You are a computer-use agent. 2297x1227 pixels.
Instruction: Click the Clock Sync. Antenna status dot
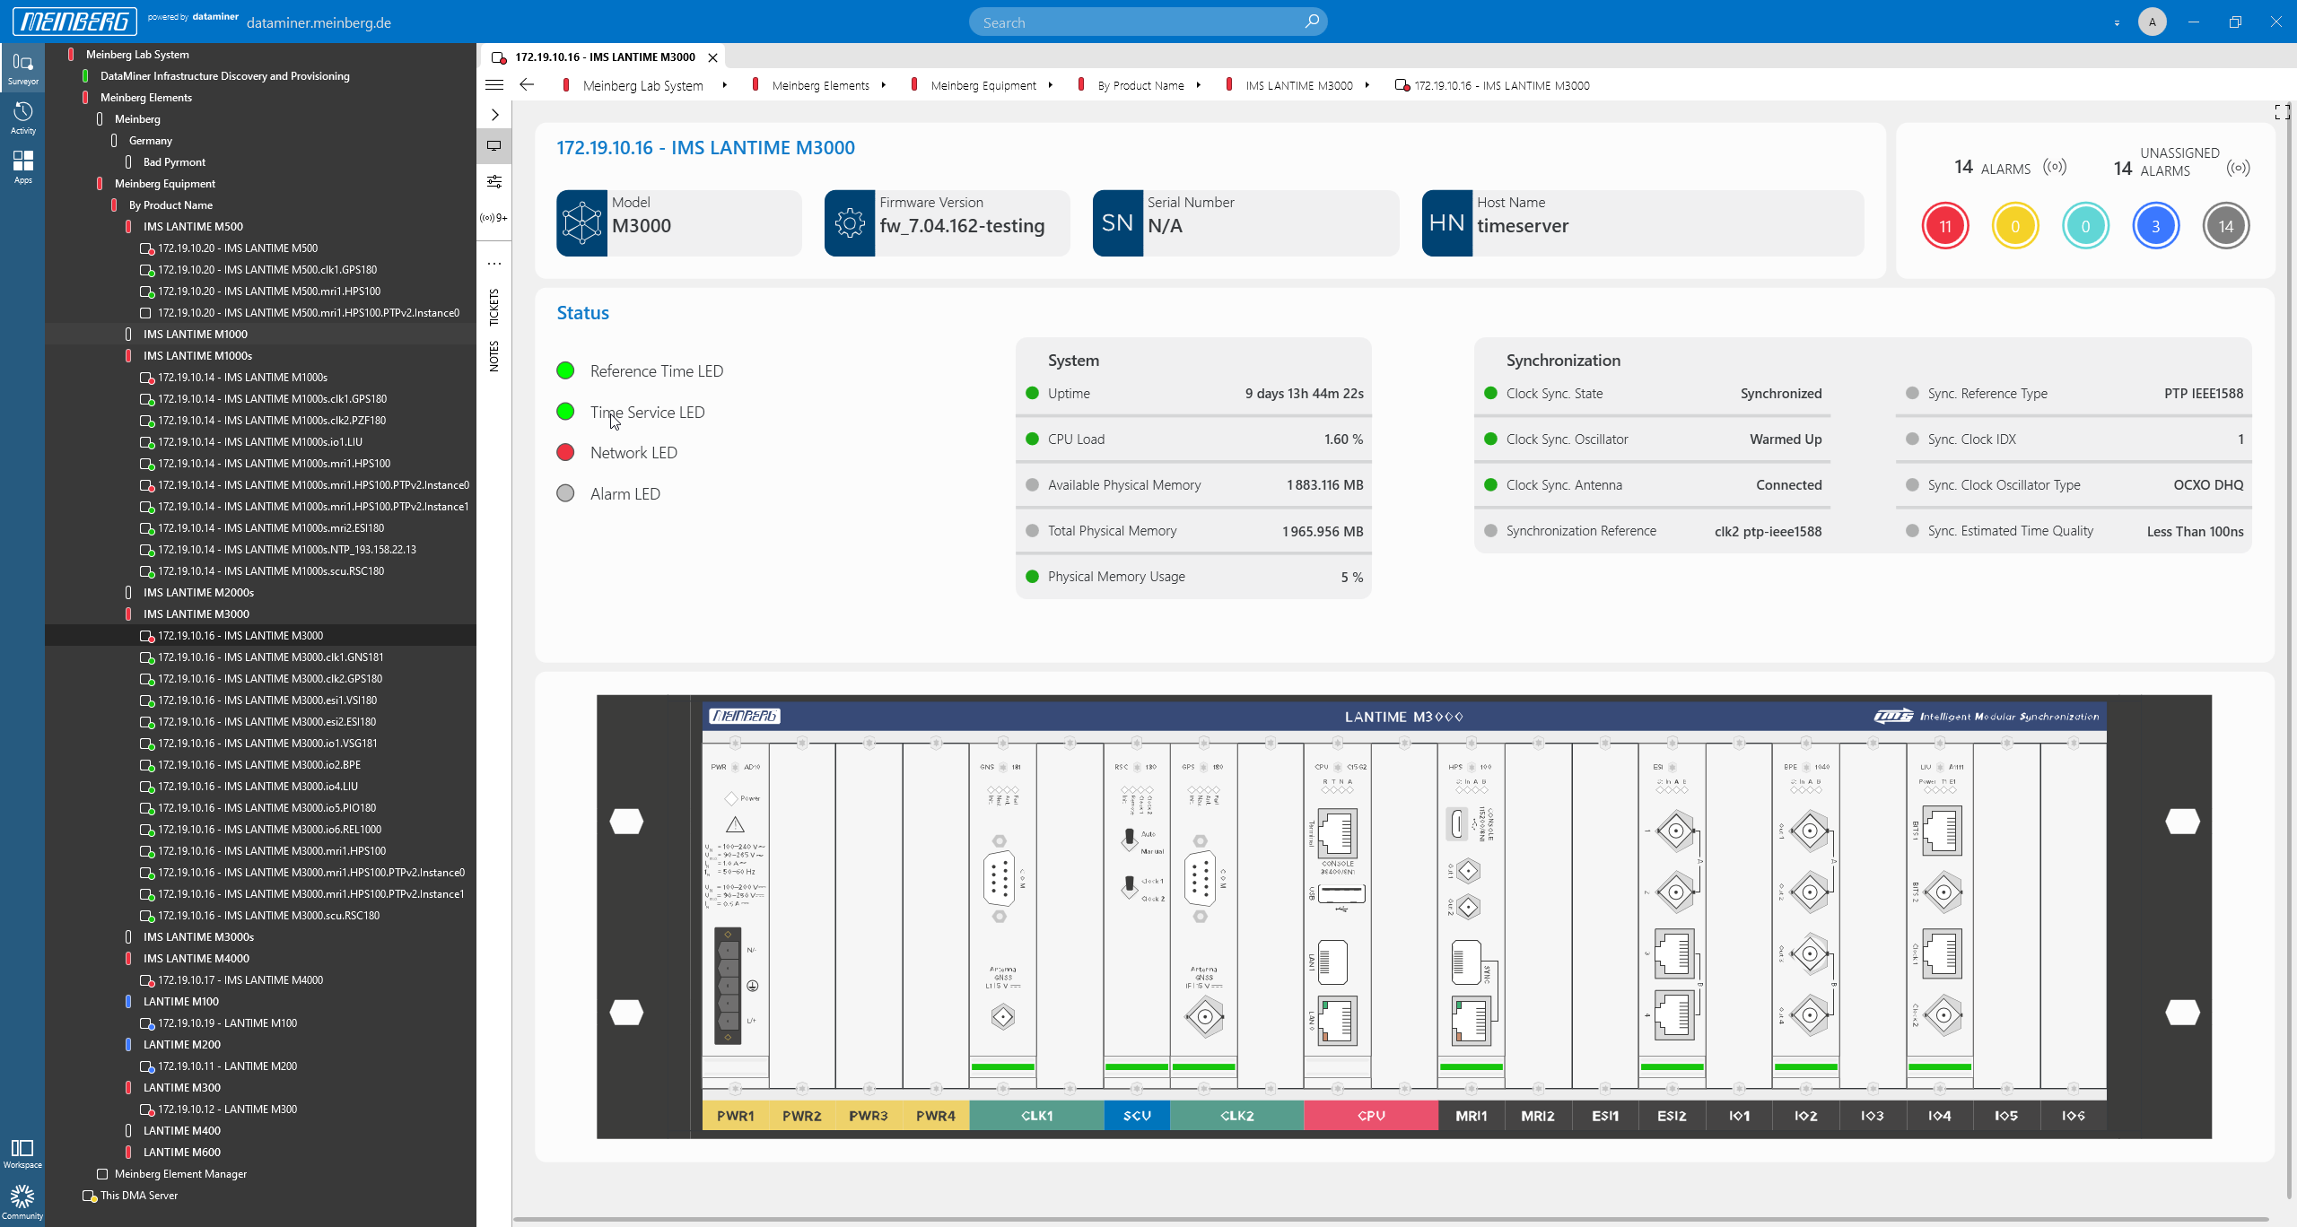pyautogui.click(x=1490, y=485)
